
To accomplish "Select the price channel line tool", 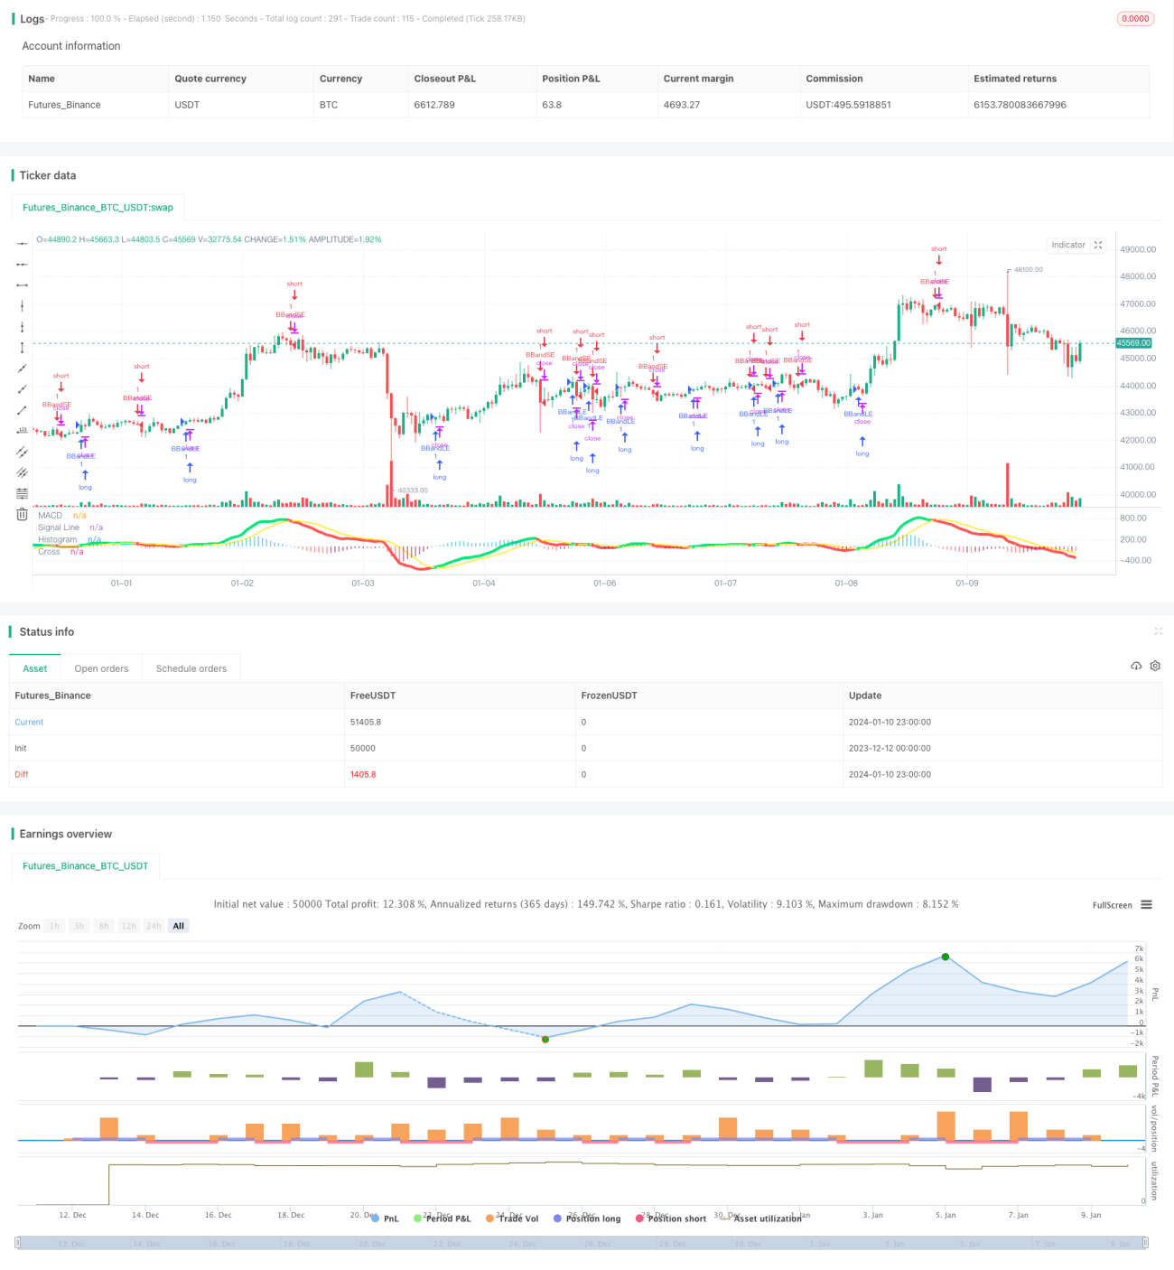I will [22, 452].
